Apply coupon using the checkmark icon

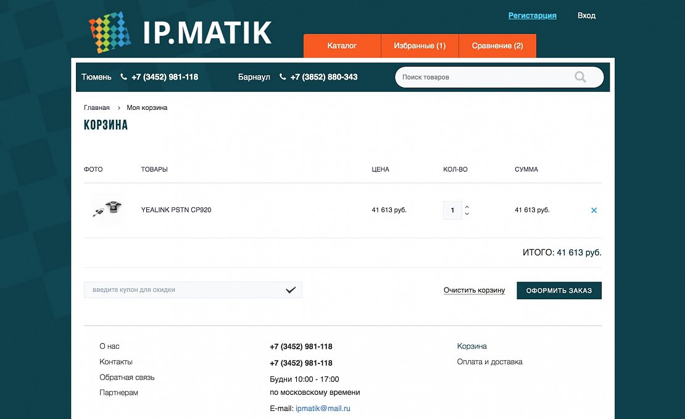(291, 290)
